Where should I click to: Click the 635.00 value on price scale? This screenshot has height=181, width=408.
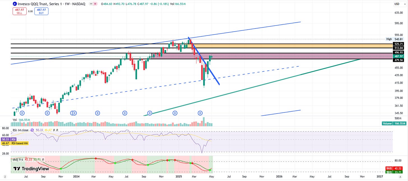[398, 13]
